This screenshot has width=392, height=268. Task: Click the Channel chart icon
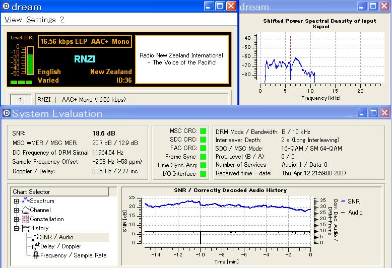[26, 210]
